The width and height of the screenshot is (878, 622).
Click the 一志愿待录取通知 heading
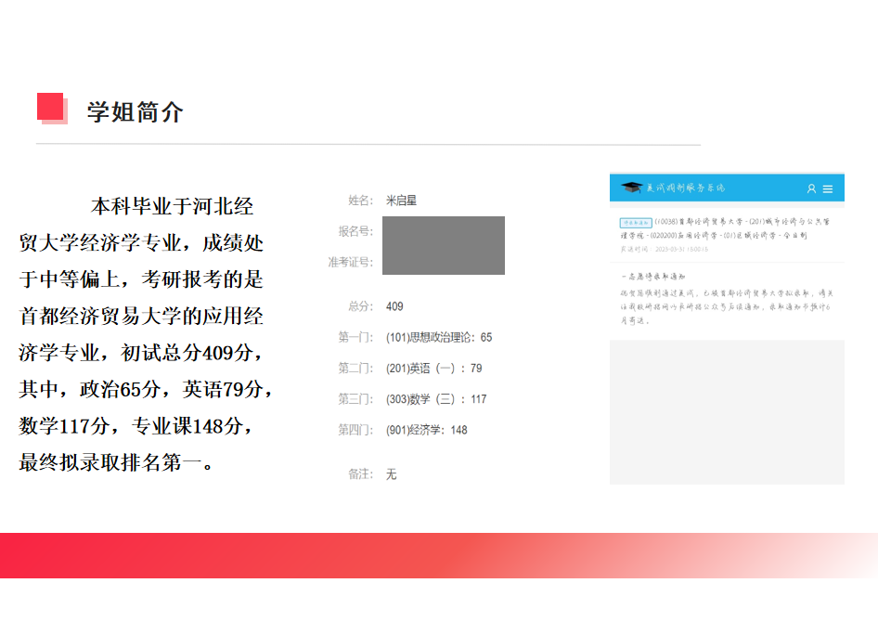coord(652,277)
